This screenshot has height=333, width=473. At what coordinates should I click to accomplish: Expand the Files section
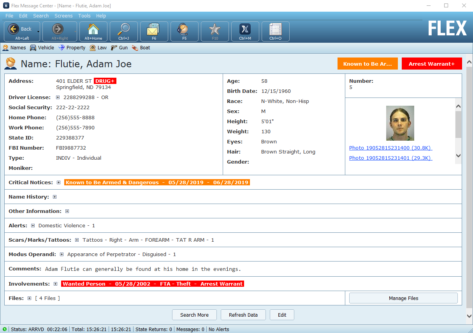point(29,298)
